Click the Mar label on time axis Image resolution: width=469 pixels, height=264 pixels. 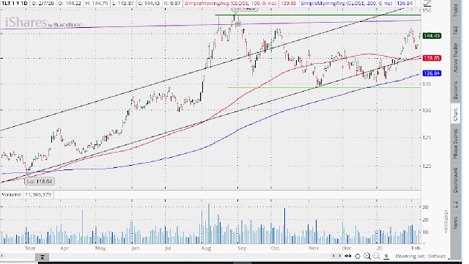(30, 248)
